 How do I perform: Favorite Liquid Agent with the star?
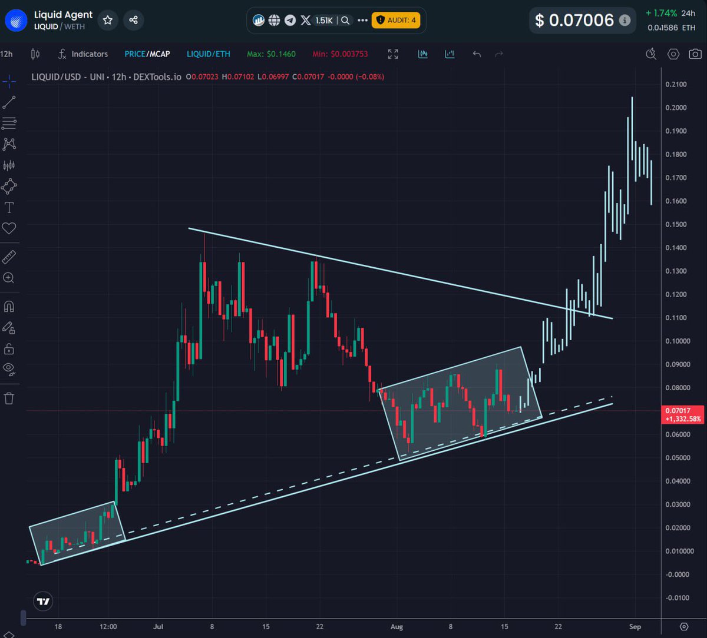(107, 20)
